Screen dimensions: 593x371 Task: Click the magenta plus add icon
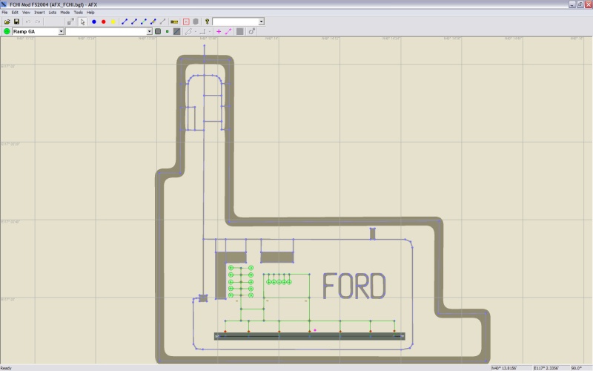coord(219,31)
